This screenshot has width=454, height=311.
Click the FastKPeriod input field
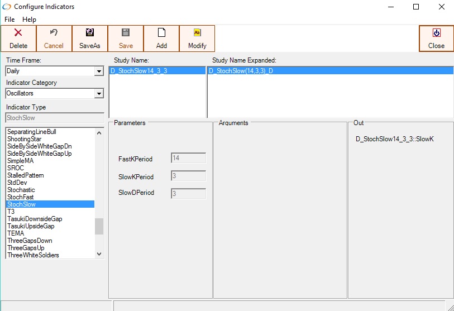(x=188, y=159)
